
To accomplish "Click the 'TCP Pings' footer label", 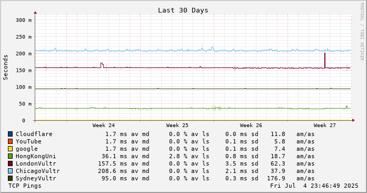I will (25, 186).
